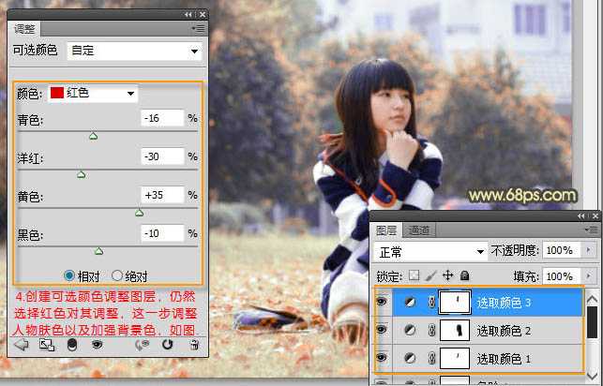Hide the 选取颜色 3 layer
Image resolution: width=603 pixels, height=386 pixels.
click(x=382, y=302)
